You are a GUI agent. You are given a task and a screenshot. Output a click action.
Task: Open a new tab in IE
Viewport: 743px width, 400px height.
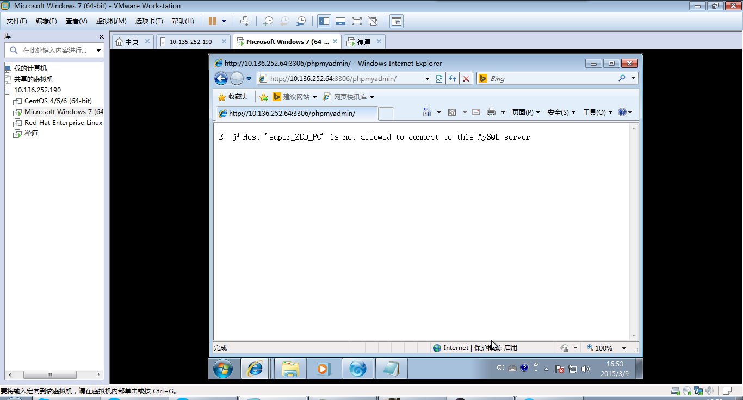tap(386, 114)
